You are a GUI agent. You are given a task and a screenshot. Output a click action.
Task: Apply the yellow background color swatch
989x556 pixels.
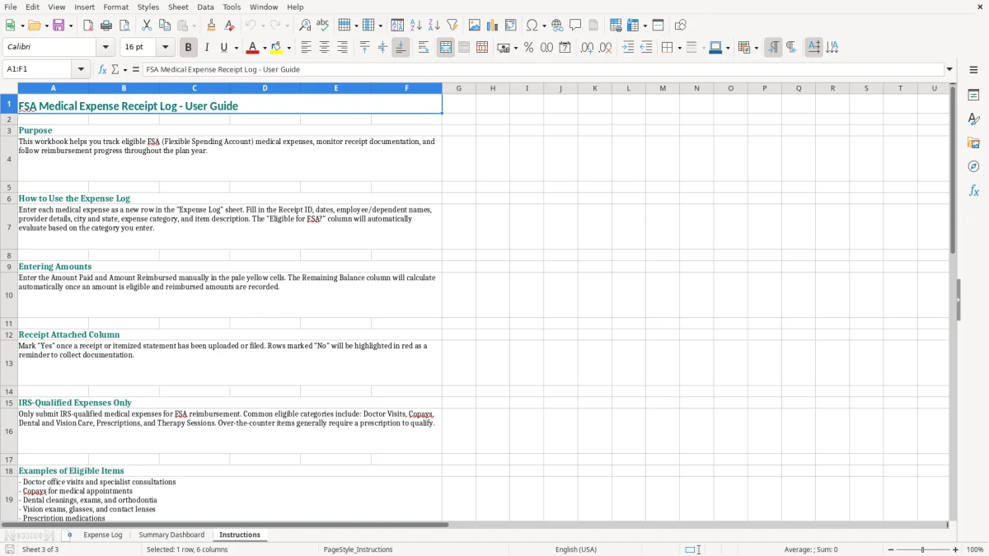pyautogui.click(x=277, y=48)
